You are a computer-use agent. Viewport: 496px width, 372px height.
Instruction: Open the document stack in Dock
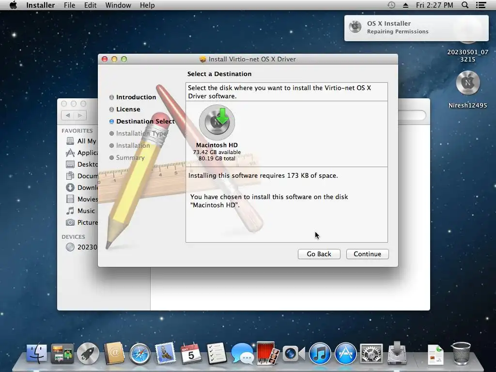tap(435, 354)
